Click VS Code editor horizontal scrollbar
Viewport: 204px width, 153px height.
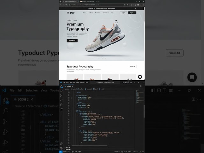(90, 146)
